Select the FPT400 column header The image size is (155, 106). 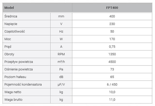click(112, 7)
